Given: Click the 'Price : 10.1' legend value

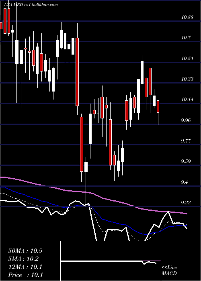Looking at the screenshot, I should 25,275.
